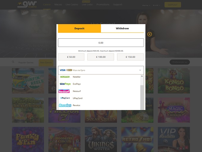Close the deposit dialog with the X icon
The height and width of the screenshot is (152, 202).
(x=149, y=34)
